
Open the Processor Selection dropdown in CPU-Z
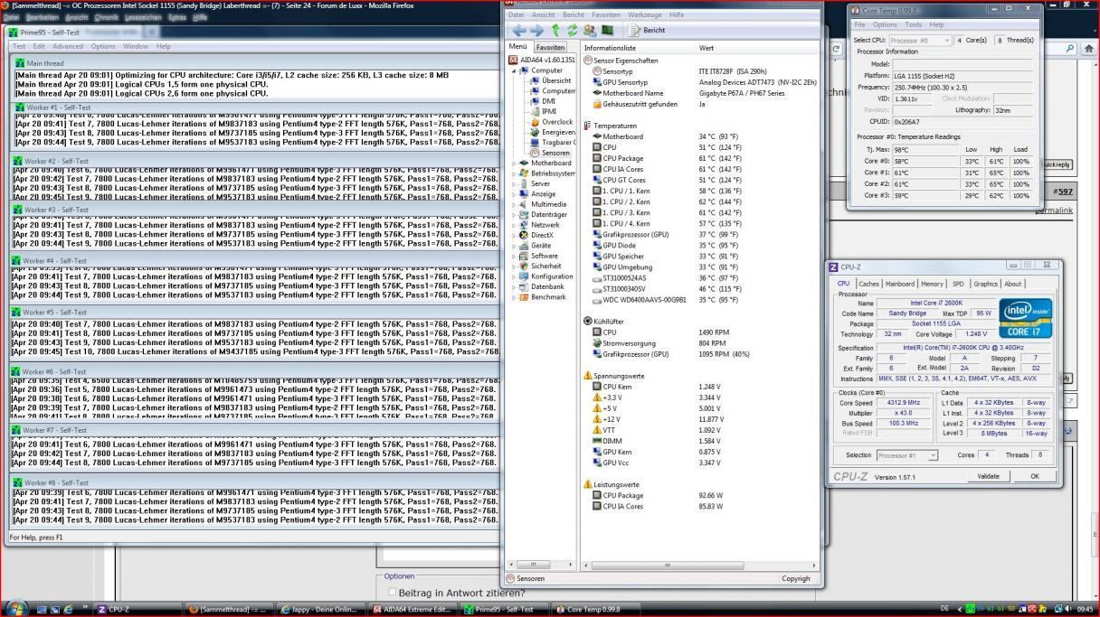tap(907, 455)
